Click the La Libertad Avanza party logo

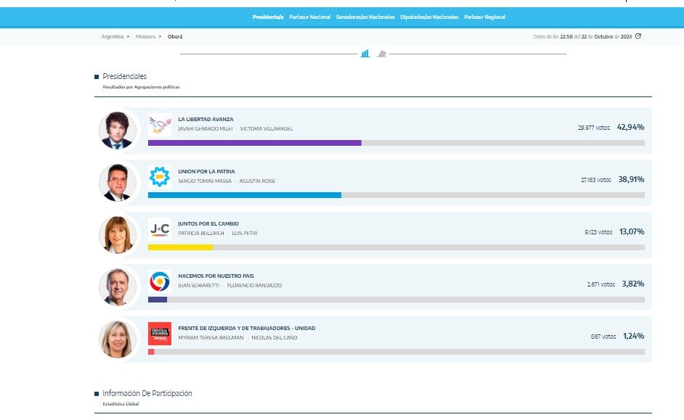tap(160, 125)
